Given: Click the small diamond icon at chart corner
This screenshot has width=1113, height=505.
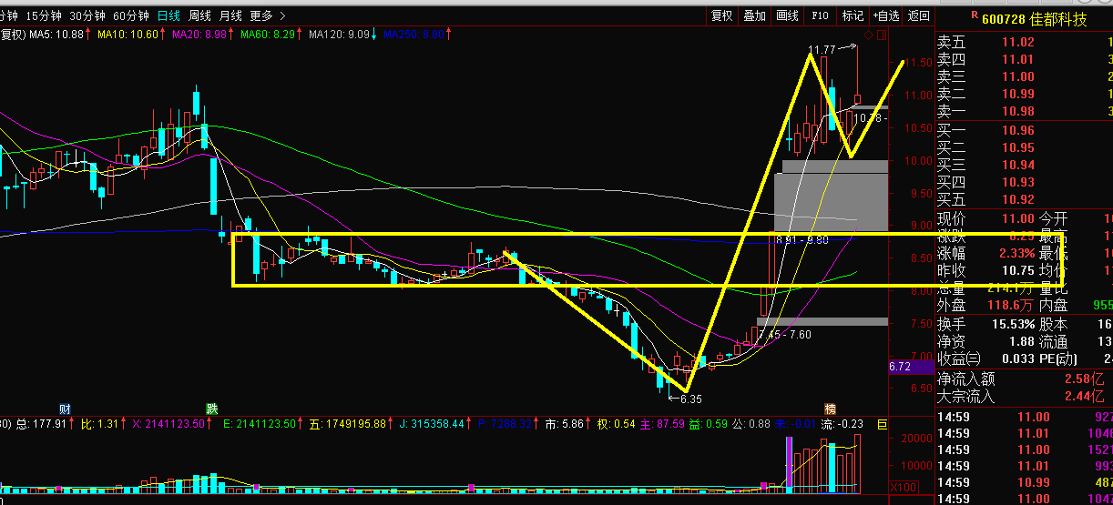Looking at the screenshot, I should [868, 35].
